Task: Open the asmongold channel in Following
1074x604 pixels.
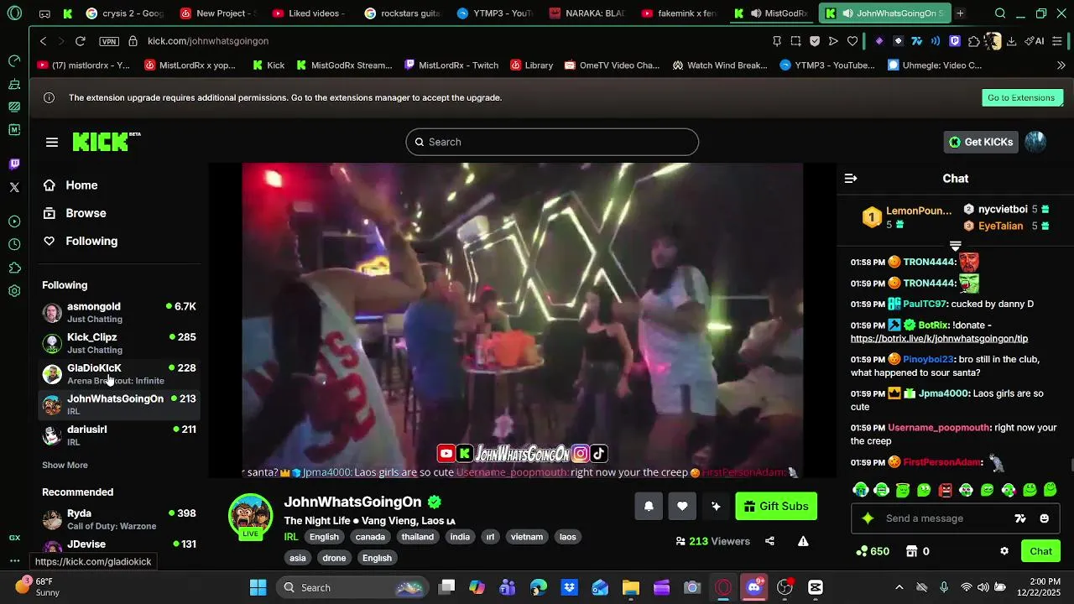Action: tap(119, 312)
